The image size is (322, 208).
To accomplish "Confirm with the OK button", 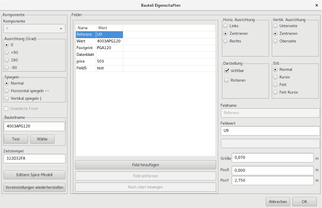I will 304,202.
